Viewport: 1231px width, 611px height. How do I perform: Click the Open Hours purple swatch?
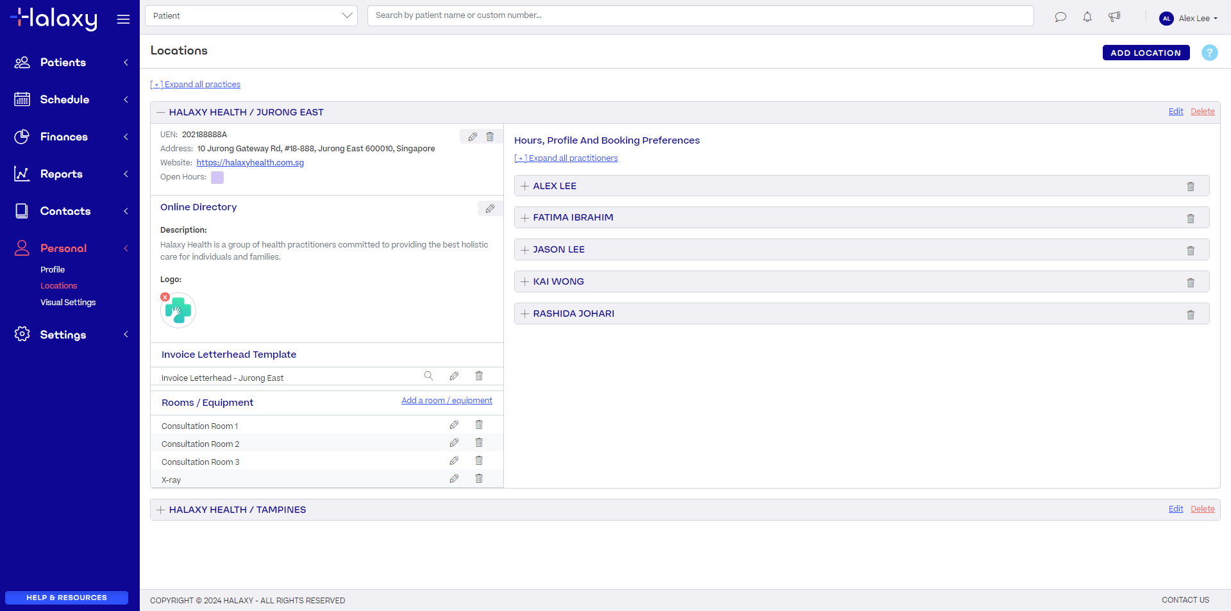click(x=217, y=178)
